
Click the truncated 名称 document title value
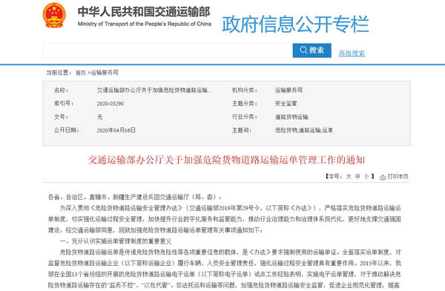154,90
